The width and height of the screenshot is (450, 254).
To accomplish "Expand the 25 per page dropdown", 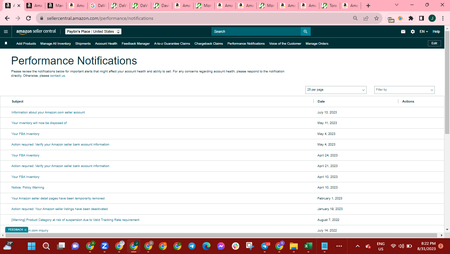I will pyautogui.click(x=336, y=90).
